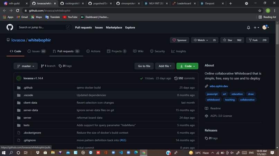Open Windows taskbar search
The width and height of the screenshot is (279, 156).
(11, 153)
